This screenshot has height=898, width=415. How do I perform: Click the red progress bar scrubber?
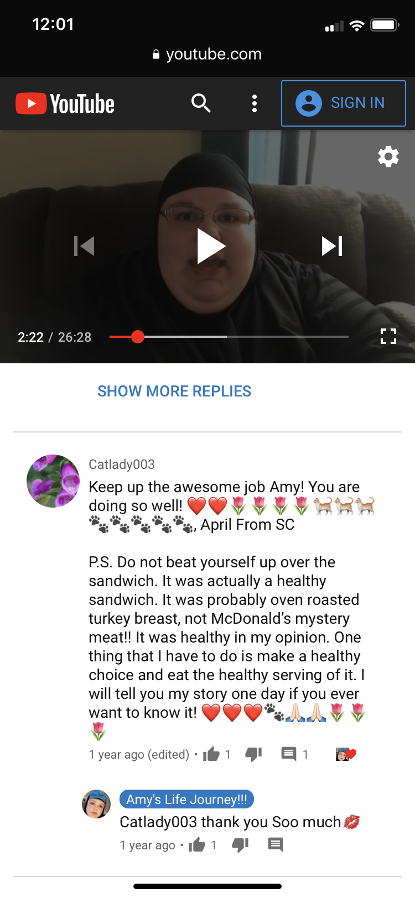point(138,336)
